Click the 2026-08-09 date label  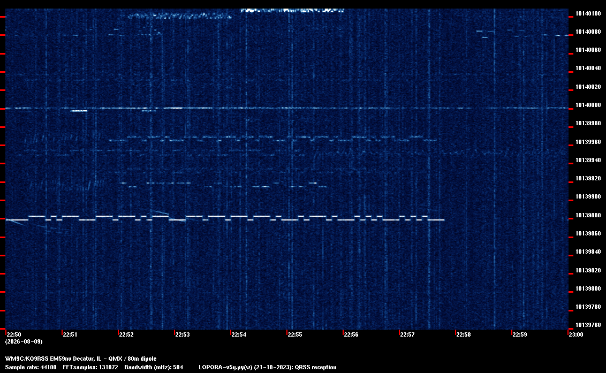click(x=24, y=341)
